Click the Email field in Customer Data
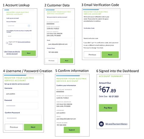This screenshot has width=144, height=139. [x=59, y=44]
